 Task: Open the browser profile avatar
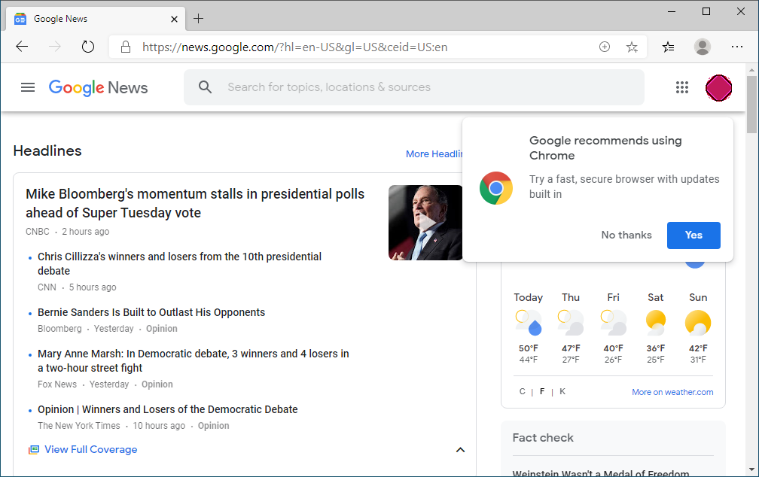(703, 47)
